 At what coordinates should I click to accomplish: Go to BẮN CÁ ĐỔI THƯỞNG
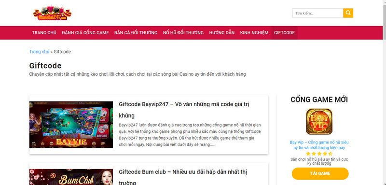136,32
